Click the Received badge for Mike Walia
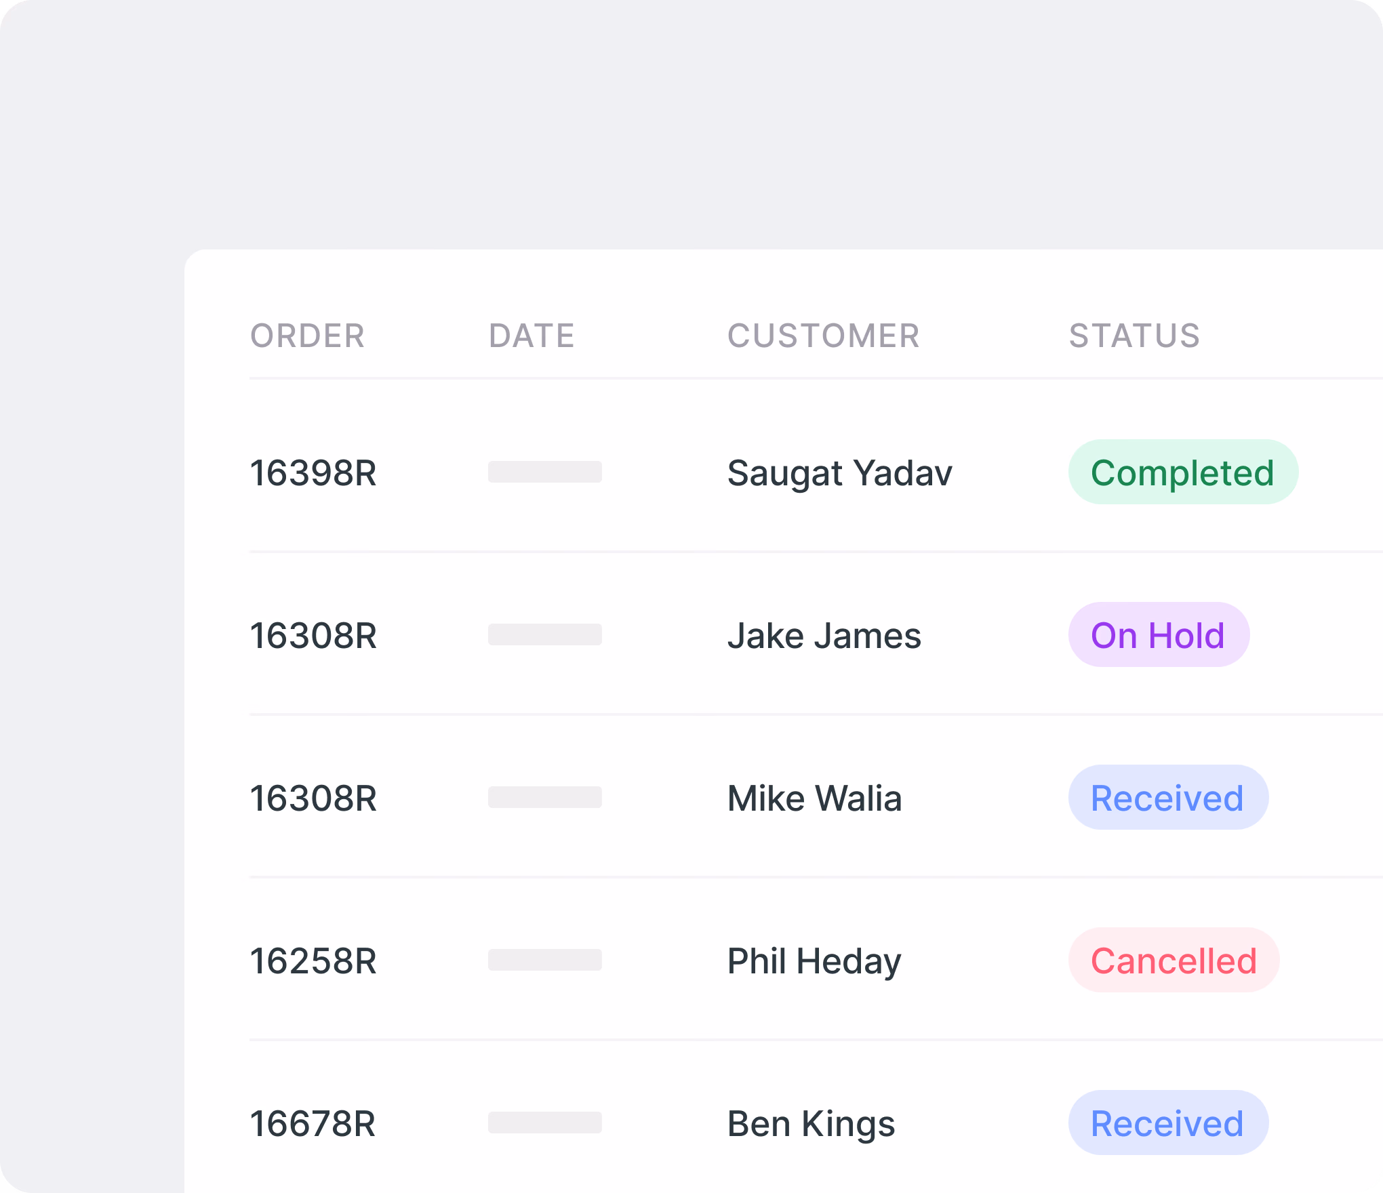The width and height of the screenshot is (1383, 1193). (1167, 798)
